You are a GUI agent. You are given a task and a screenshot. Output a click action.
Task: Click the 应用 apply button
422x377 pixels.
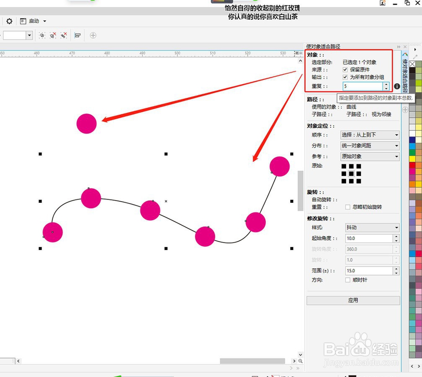click(x=353, y=300)
